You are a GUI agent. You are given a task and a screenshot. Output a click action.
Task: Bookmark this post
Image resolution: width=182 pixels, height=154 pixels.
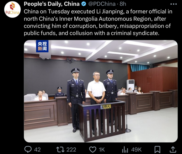click(157, 149)
